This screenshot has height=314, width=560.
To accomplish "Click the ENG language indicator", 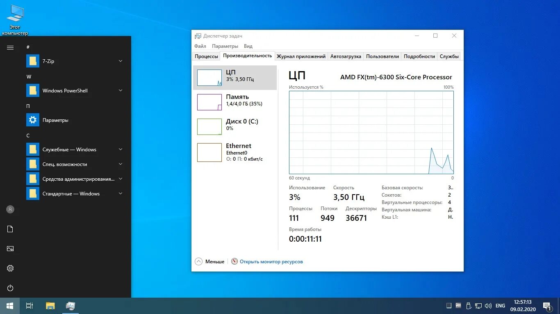I will 500,306.
